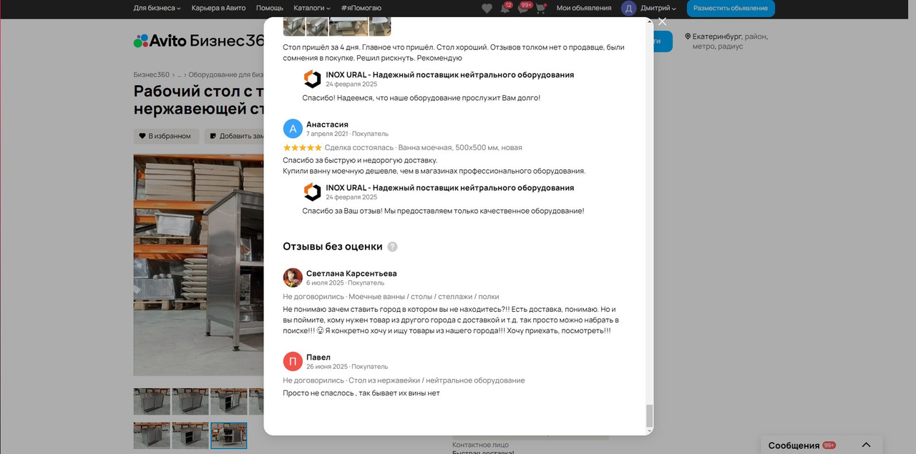Expand Сообщения panel with chevron
Viewport: 916px width, 454px height.
[x=866, y=445]
